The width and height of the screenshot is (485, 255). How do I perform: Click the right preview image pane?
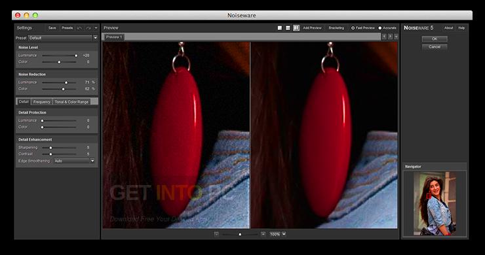pos(324,135)
